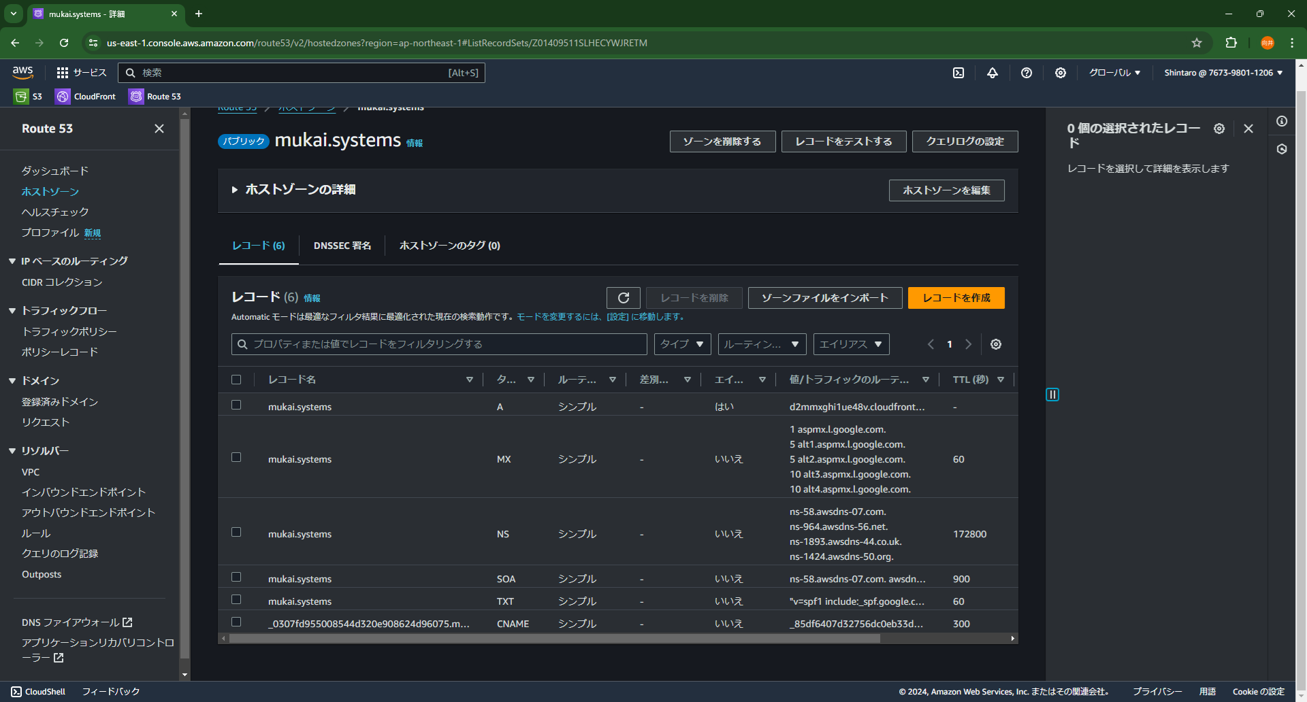Screen dimensions: 1307x702
Task: Switch to レコード (6) tab
Action: coord(259,246)
